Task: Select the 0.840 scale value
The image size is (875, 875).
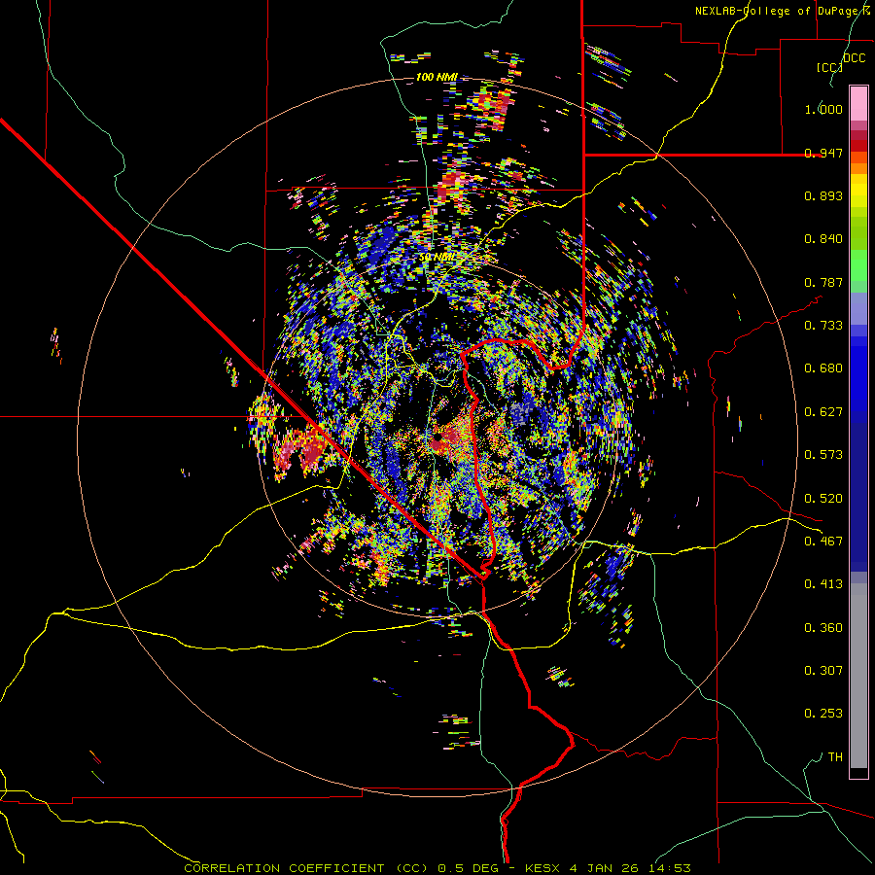Action: click(x=823, y=239)
